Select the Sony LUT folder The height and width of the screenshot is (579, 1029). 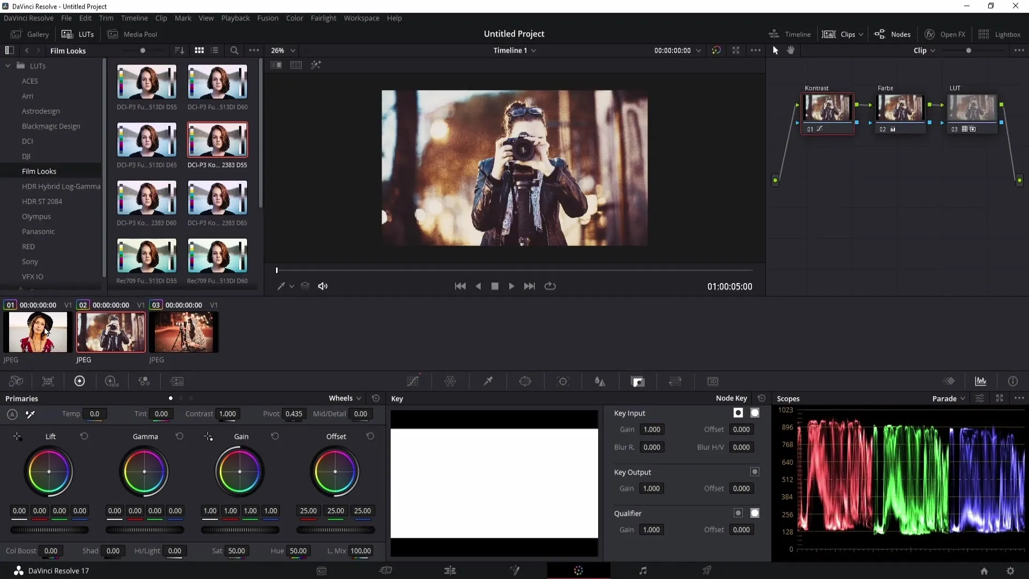tap(30, 262)
